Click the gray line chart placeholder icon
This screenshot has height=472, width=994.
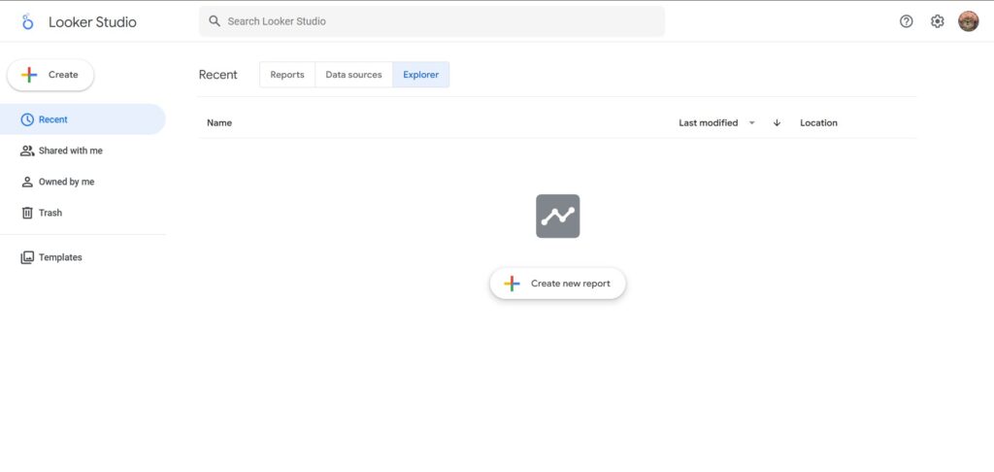pos(558,217)
